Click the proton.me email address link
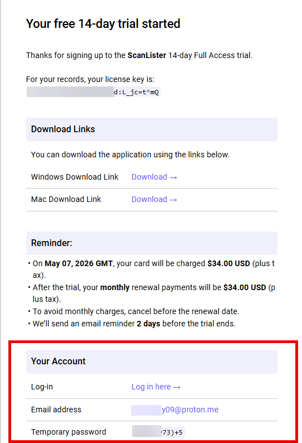 (175, 410)
